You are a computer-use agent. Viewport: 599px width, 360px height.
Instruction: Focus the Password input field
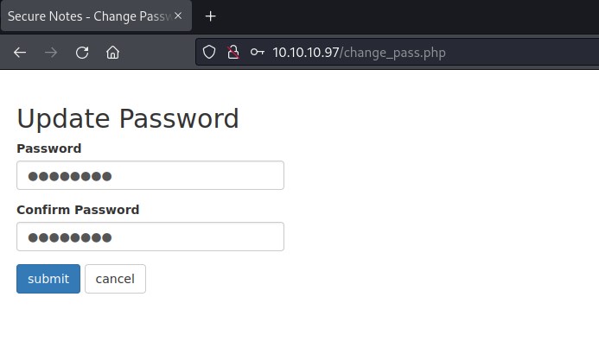click(x=150, y=175)
